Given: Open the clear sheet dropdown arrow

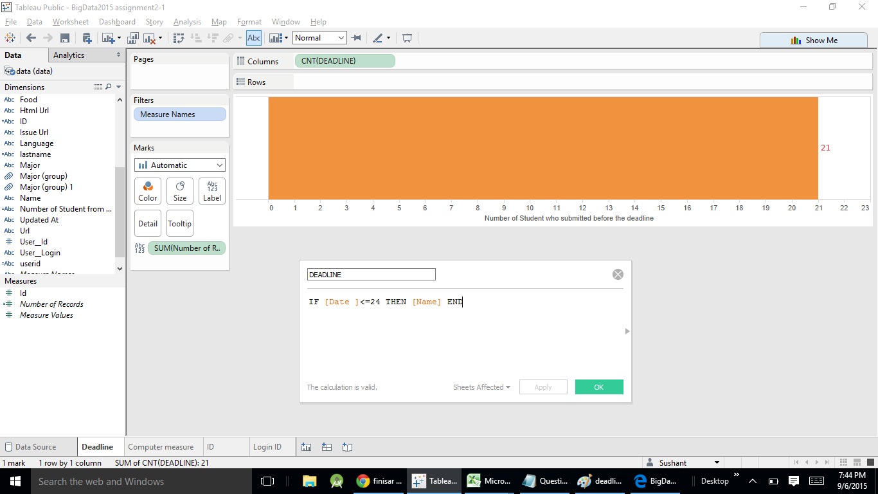Looking at the screenshot, I should click(160, 38).
